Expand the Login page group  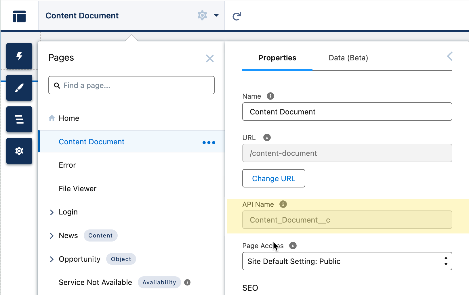pyautogui.click(x=52, y=212)
